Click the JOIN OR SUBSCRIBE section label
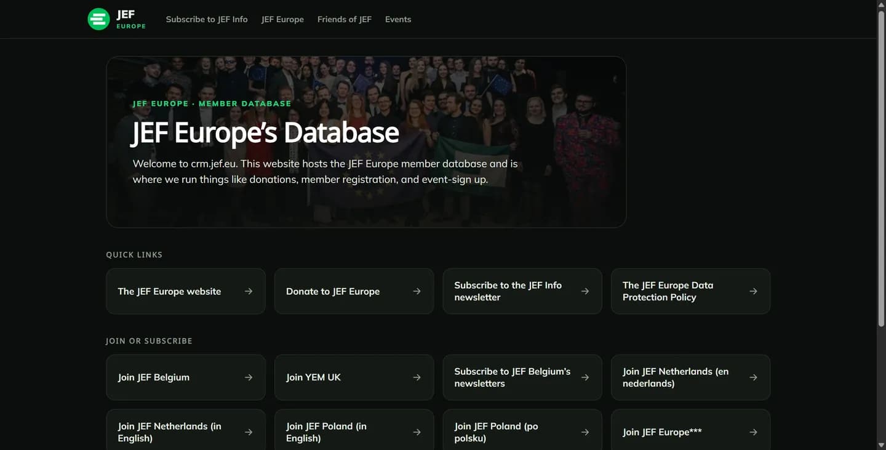 coord(149,341)
